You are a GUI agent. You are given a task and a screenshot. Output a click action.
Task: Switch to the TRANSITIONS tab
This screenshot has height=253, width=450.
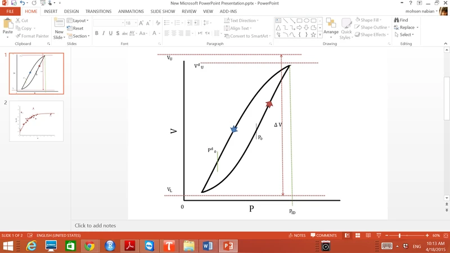(100, 11)
